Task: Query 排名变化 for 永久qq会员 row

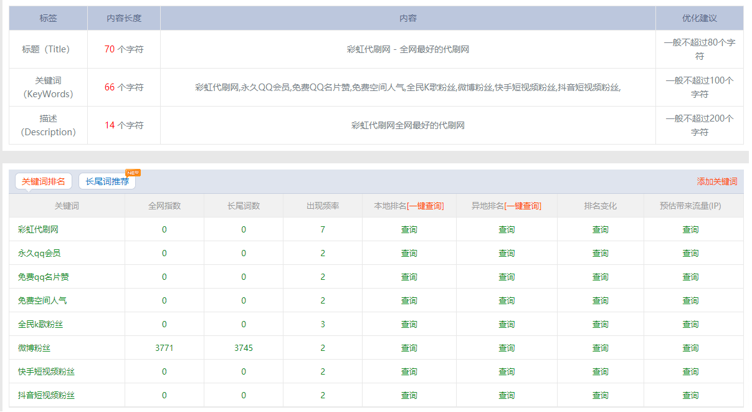Action: coord(599,253)
